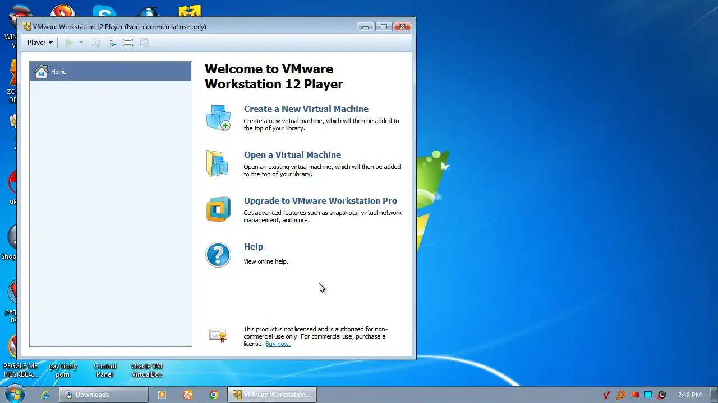Open the Windows Start menu orb

[15, 395]
